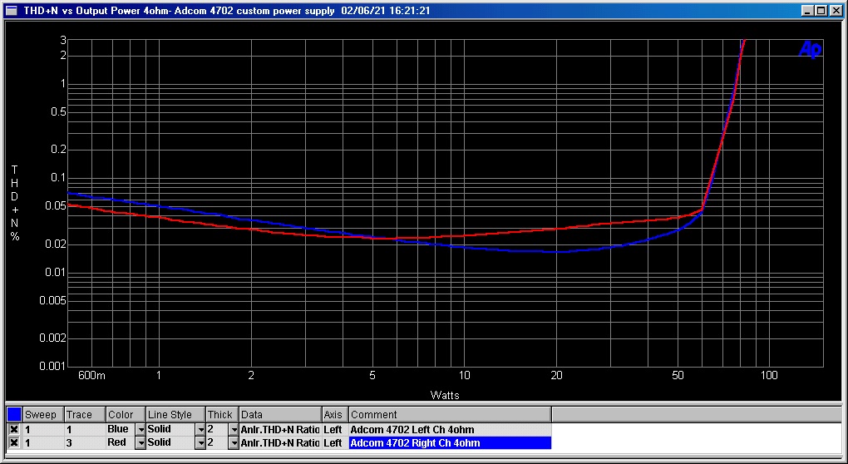
Task: Click 'Red' color name in legend
Action: click(x=117, y=443)
